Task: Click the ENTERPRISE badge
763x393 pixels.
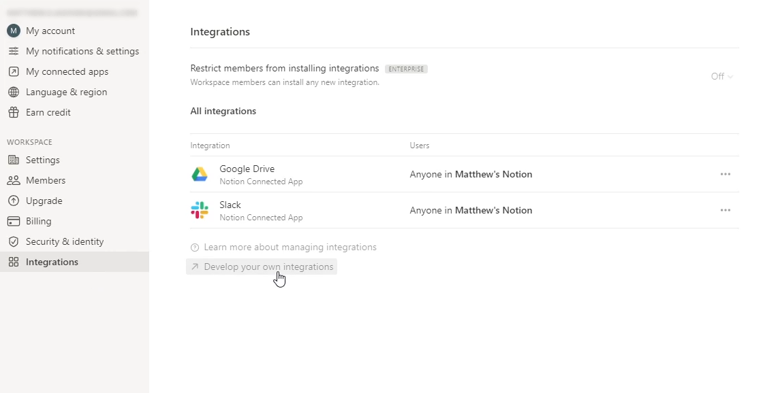Action: tap(406, 69)
